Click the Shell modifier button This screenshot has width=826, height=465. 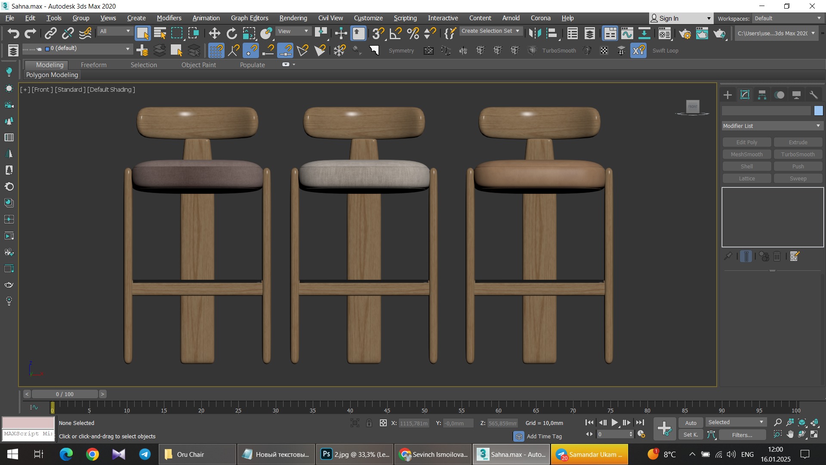pyautogui.click(x=747, y=166)
